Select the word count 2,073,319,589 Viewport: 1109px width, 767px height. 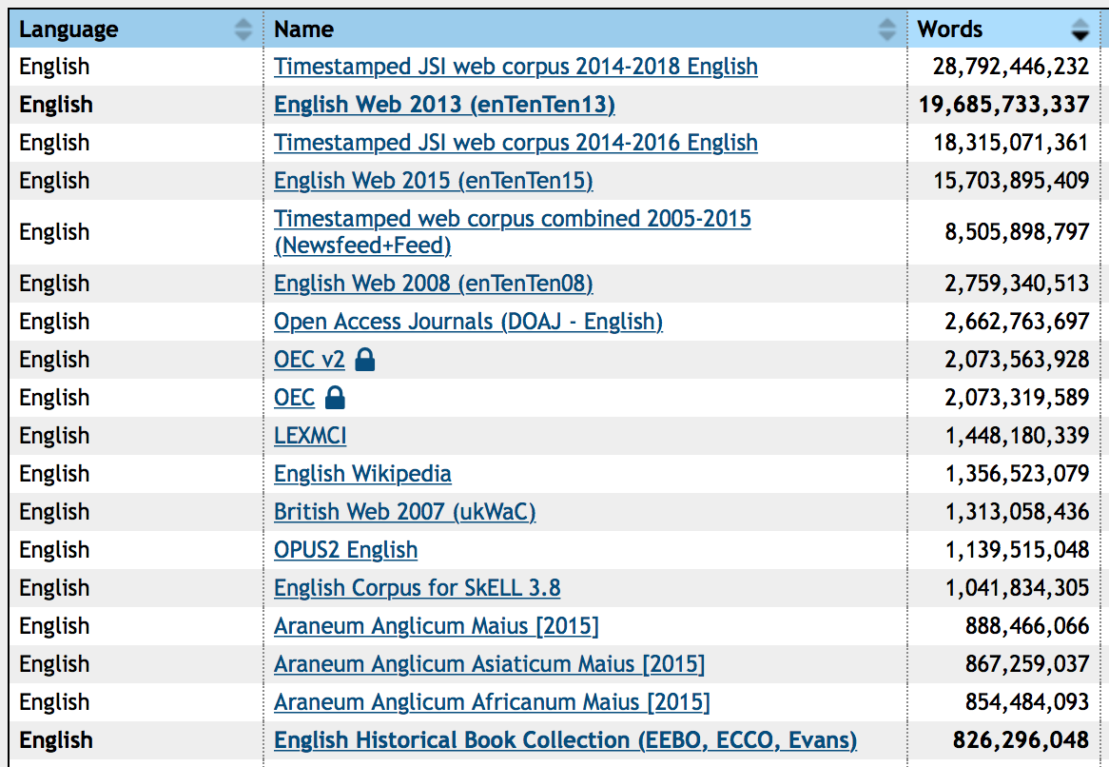(1017, 399)
